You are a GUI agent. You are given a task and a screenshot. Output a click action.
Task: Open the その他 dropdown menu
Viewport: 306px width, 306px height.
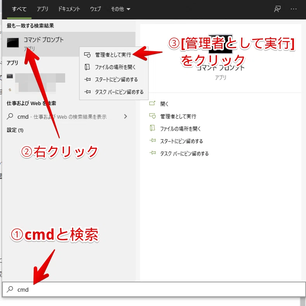click(x=120, y=9)
